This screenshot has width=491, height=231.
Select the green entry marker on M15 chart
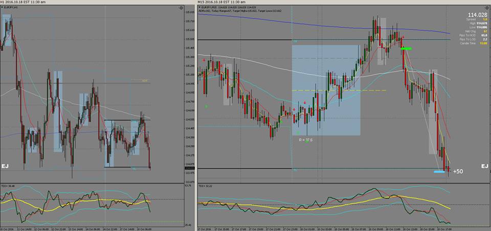pyautogui.click(x=407, y=49)
